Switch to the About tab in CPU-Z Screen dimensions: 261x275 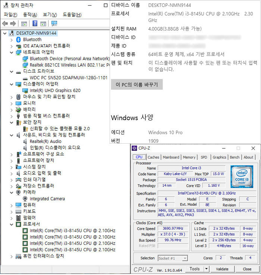pos(248,157)
